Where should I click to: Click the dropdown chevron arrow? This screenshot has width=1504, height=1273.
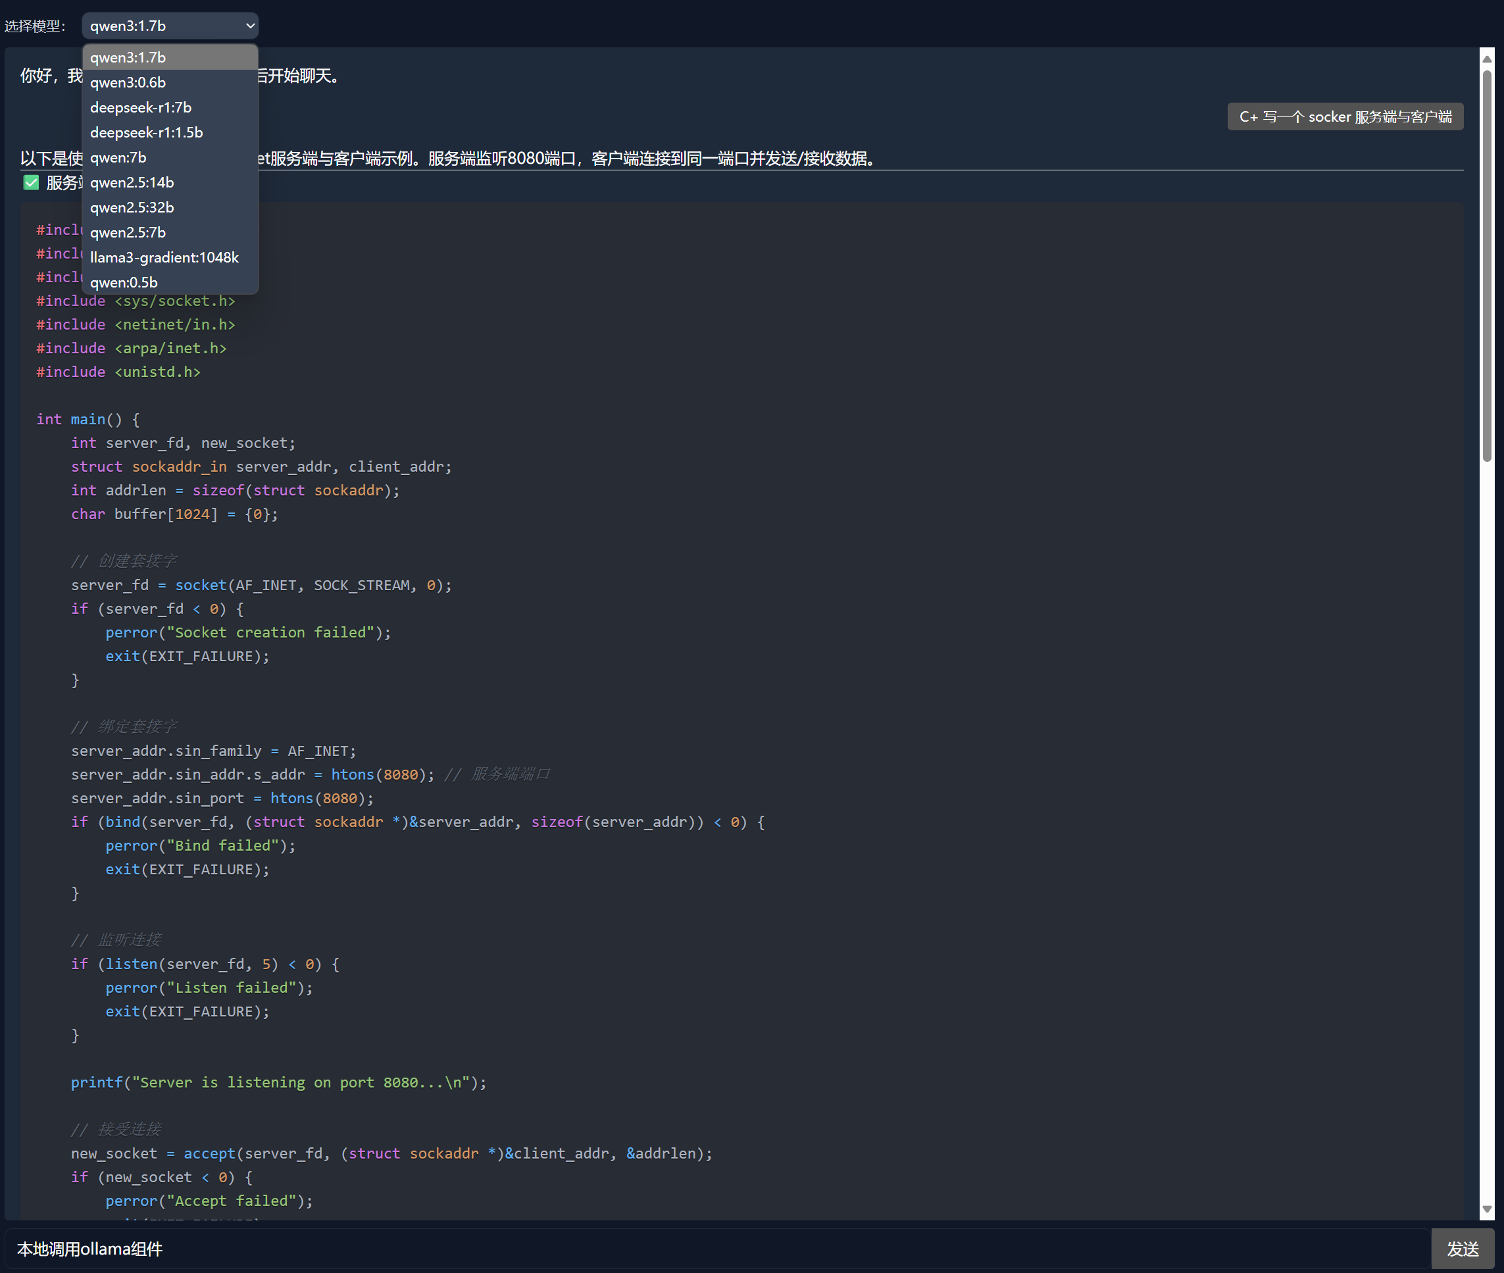pyautogui.click(x=251, y=26)
